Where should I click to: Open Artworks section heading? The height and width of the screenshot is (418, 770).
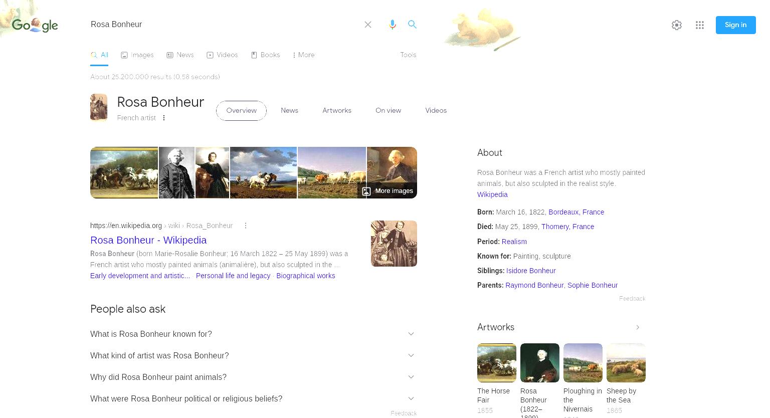click(496, 327)
